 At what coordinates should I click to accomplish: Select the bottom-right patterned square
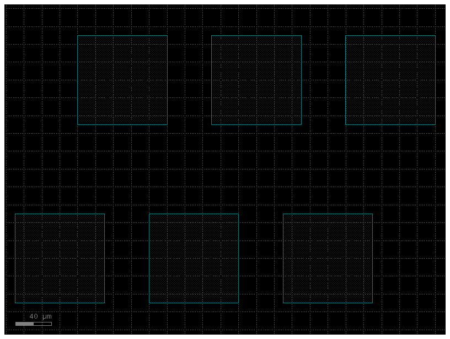328,257
